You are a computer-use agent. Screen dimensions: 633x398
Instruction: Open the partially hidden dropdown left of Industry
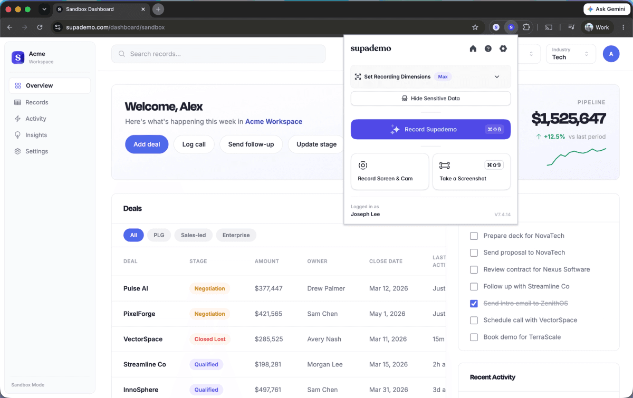pyautogui.click(x=529, y=54)
